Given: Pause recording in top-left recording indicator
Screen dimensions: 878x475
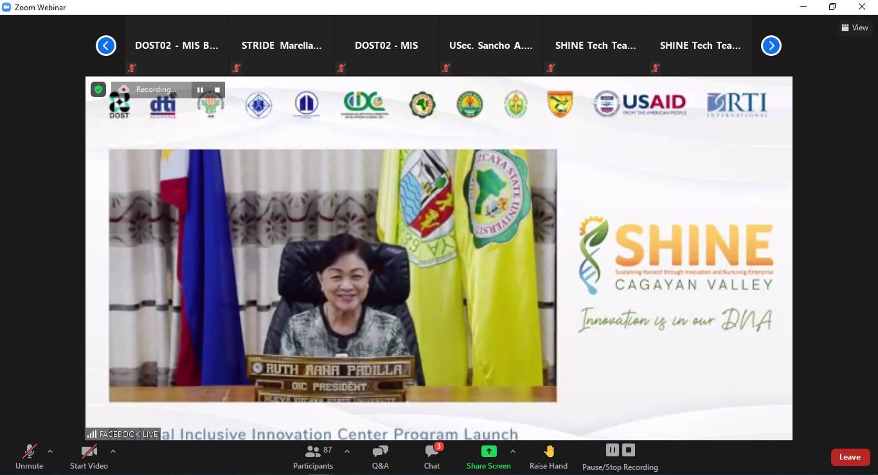Looking at the screenshot, I should coord(201,90).
